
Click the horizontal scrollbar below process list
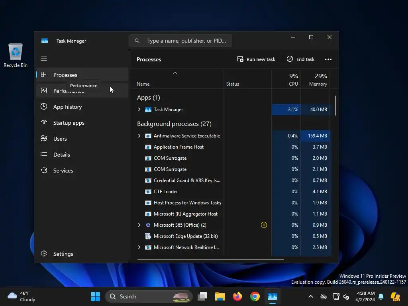click(x=210, y=259)
